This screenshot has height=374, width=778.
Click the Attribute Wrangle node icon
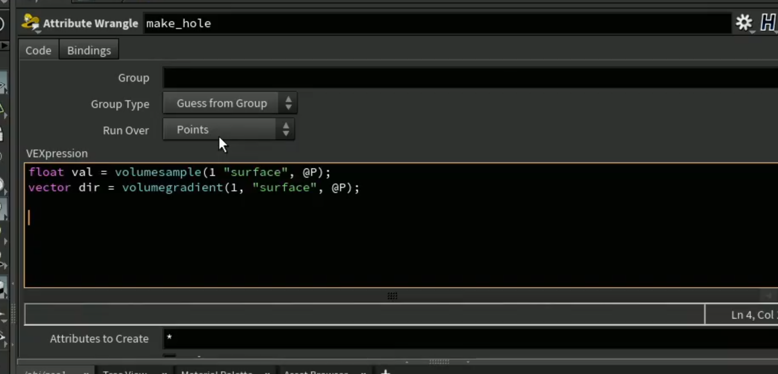pyautogui.click(x=30, y=22)
